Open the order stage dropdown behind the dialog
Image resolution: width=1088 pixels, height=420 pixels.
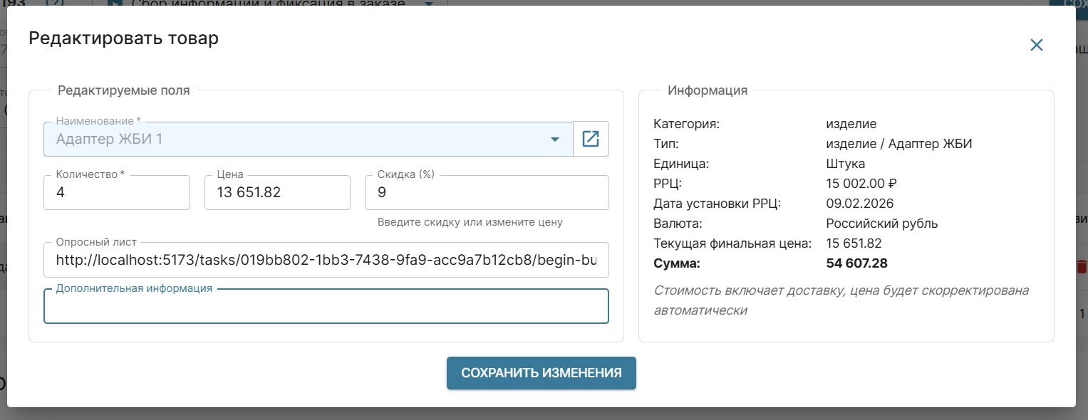(428, 3)
